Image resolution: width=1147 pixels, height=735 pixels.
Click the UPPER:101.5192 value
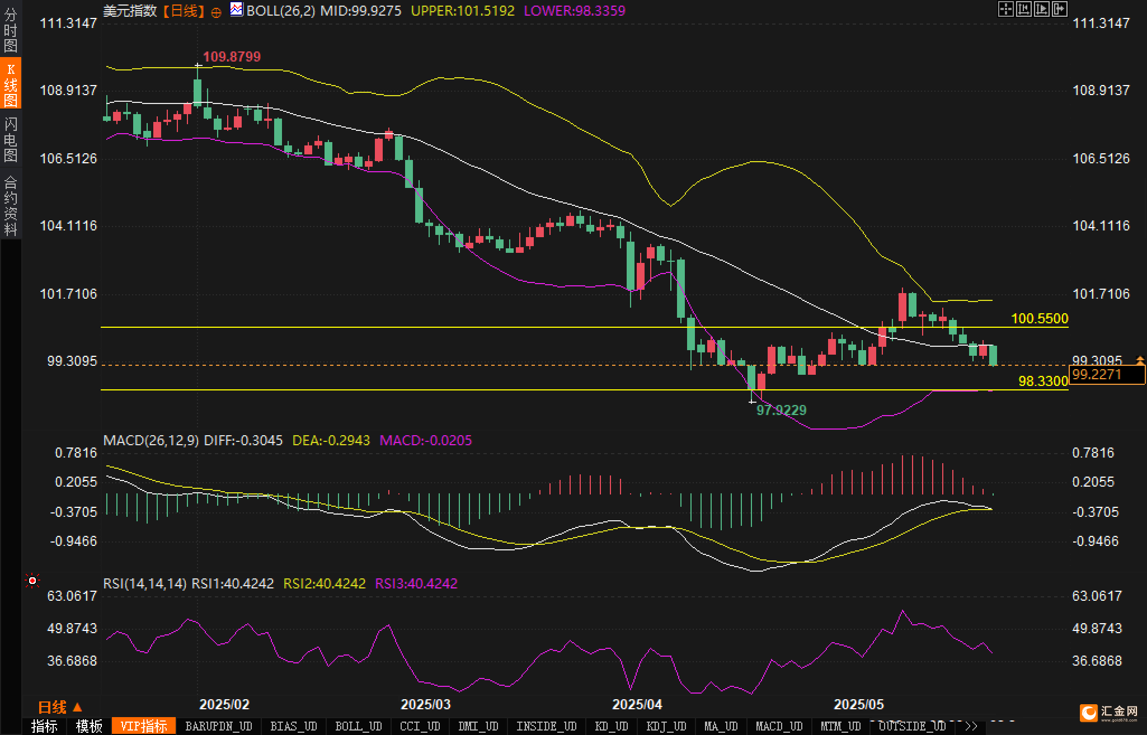click(x=463, y=11)
